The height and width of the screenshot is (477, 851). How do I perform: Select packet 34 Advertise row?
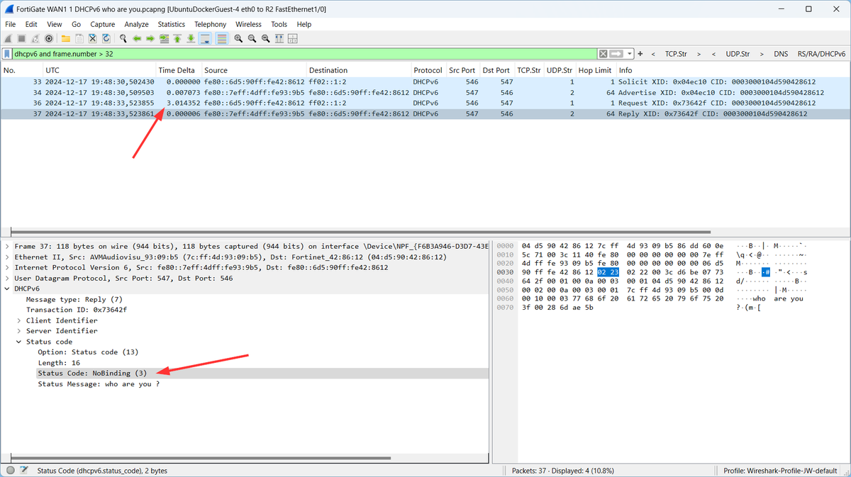click(x=425, y=92)
